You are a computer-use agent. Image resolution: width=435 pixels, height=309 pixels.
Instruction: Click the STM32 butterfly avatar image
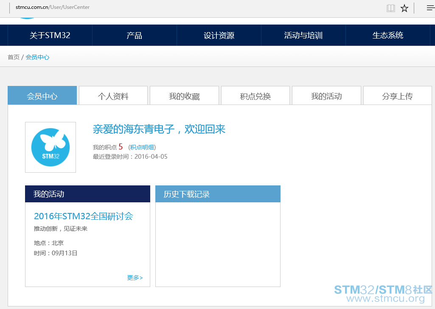(x=51, y=147)
